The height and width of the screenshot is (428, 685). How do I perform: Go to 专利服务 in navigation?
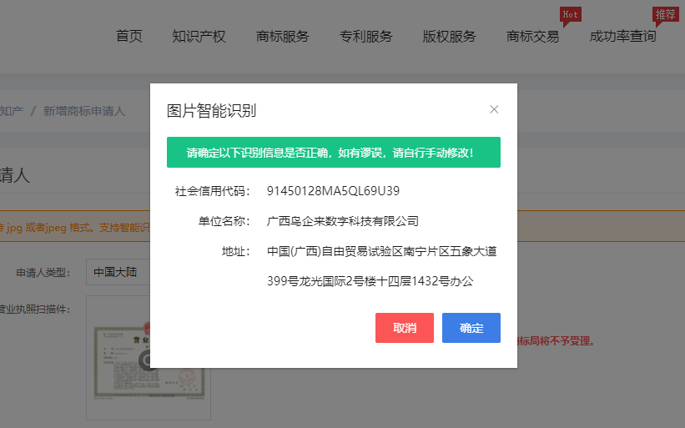[366, 36]
